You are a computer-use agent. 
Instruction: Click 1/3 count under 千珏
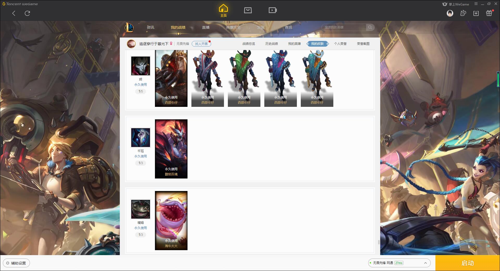[141, 163]
